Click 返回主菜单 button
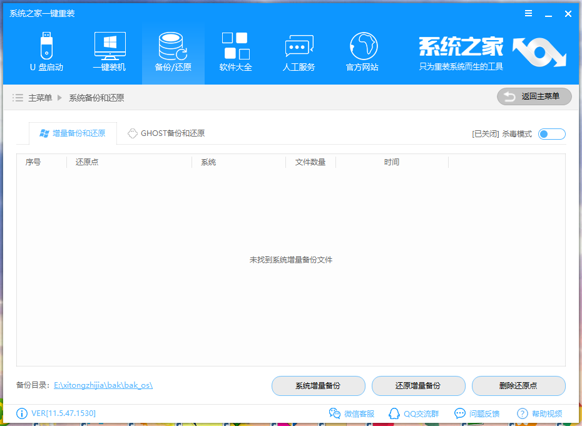Screen dimensions: 582x426 pyautogui.click(x=534, y=96)
